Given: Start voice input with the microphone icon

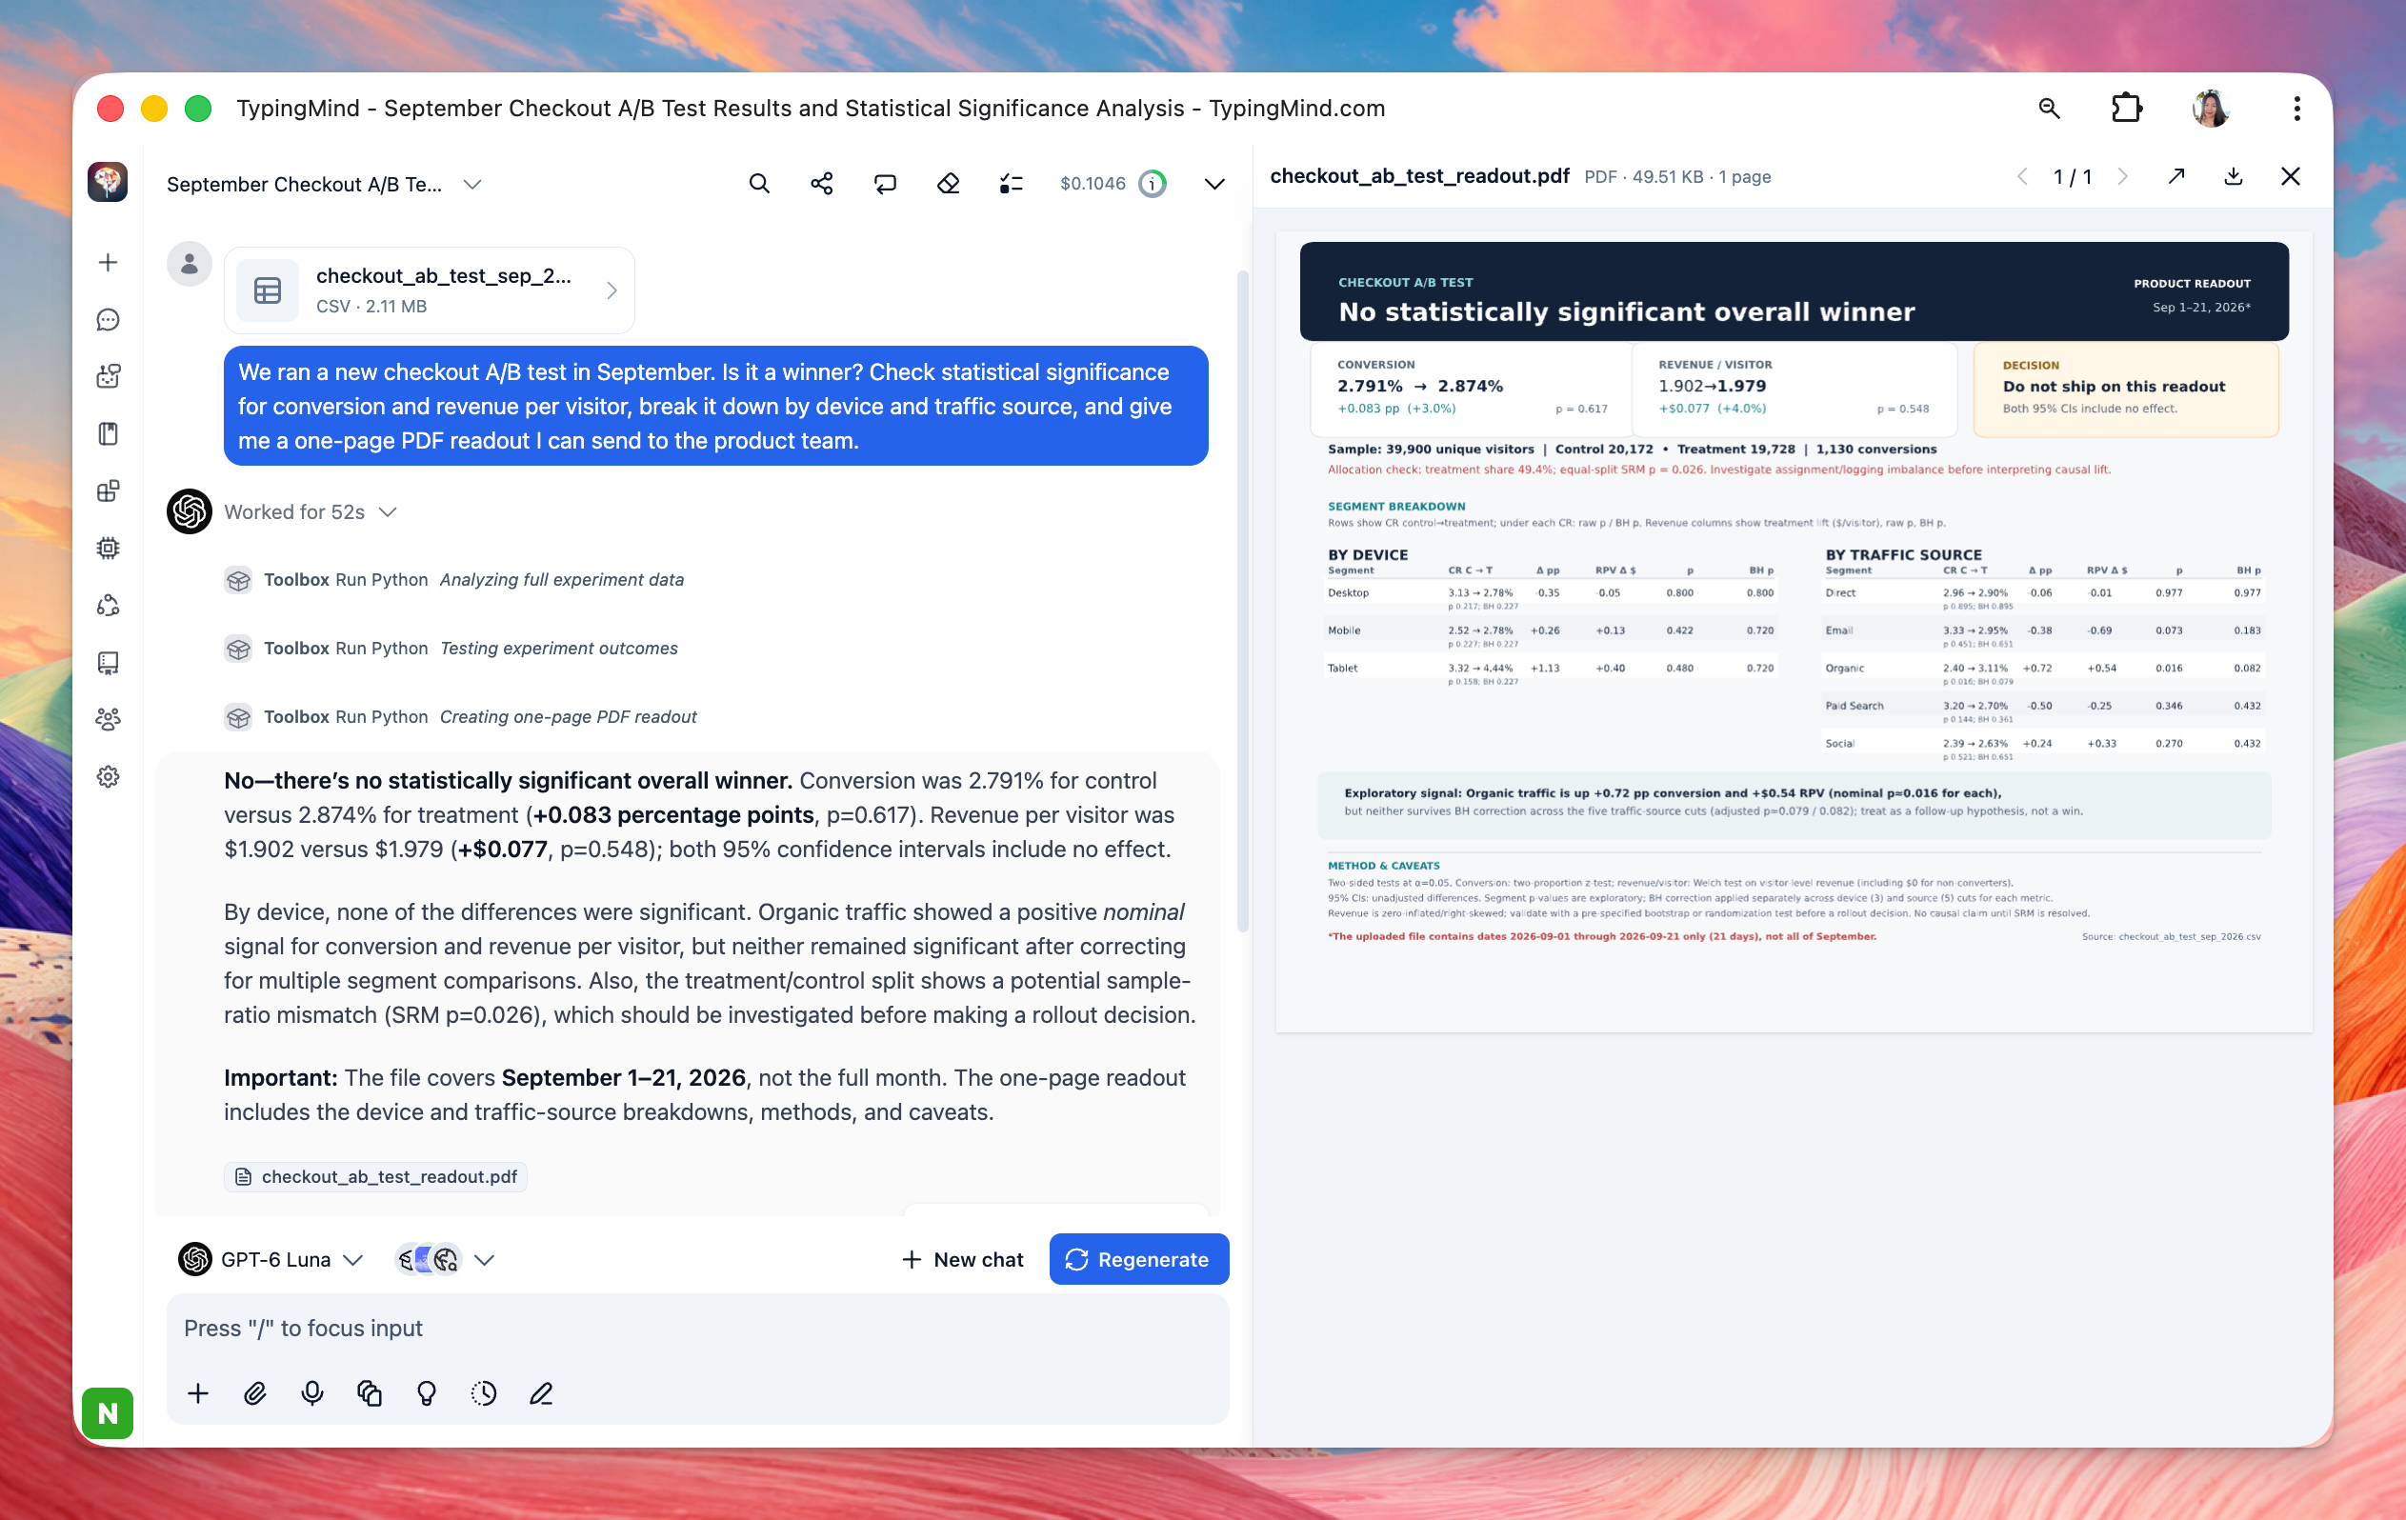Looking at the screenshot, I should 312,1393.
